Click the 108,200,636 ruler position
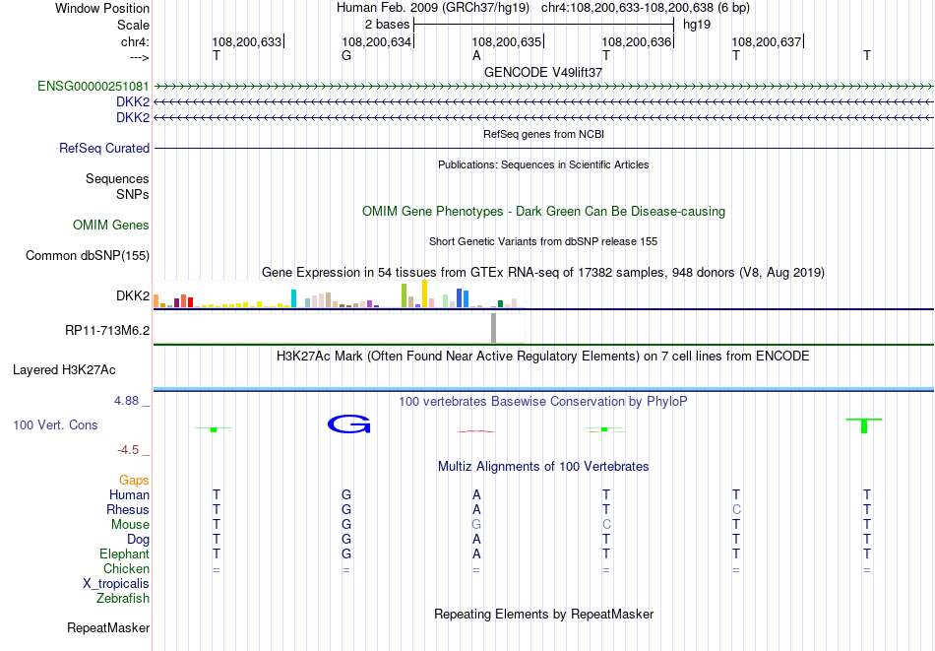The width and height of the screenshot is (935, 651). tap(637, 41)
